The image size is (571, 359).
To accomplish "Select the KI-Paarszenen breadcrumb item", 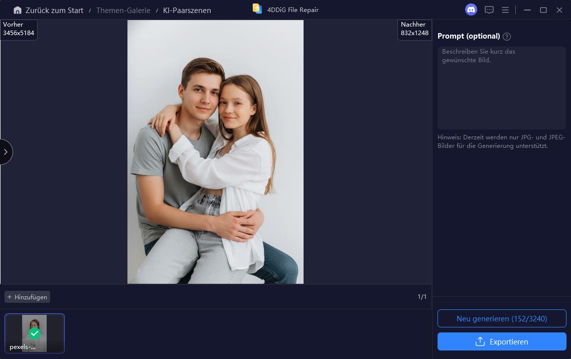I will click(x=187, y=10).
